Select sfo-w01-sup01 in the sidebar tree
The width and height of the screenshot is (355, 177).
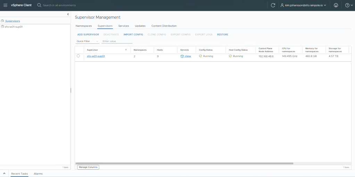tap(14, 27)
